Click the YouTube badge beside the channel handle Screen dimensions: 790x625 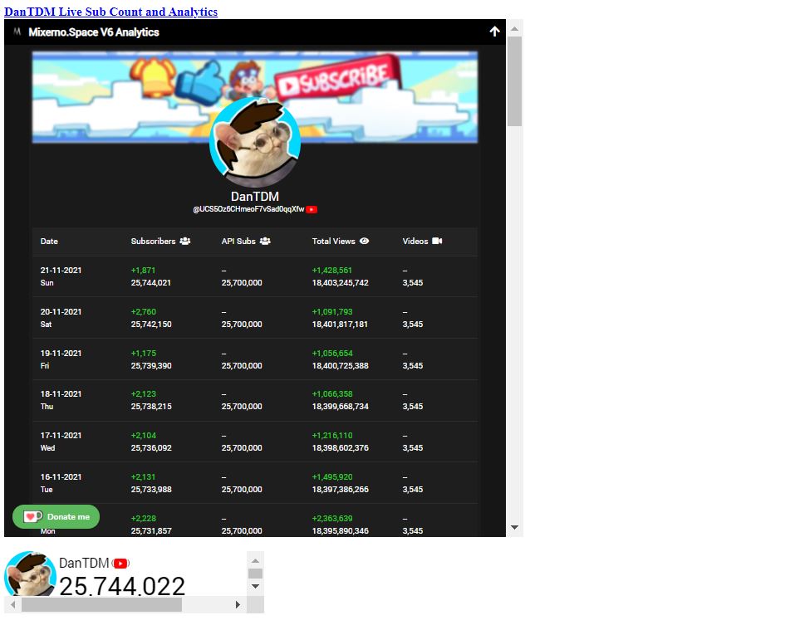tap(312, 209)
